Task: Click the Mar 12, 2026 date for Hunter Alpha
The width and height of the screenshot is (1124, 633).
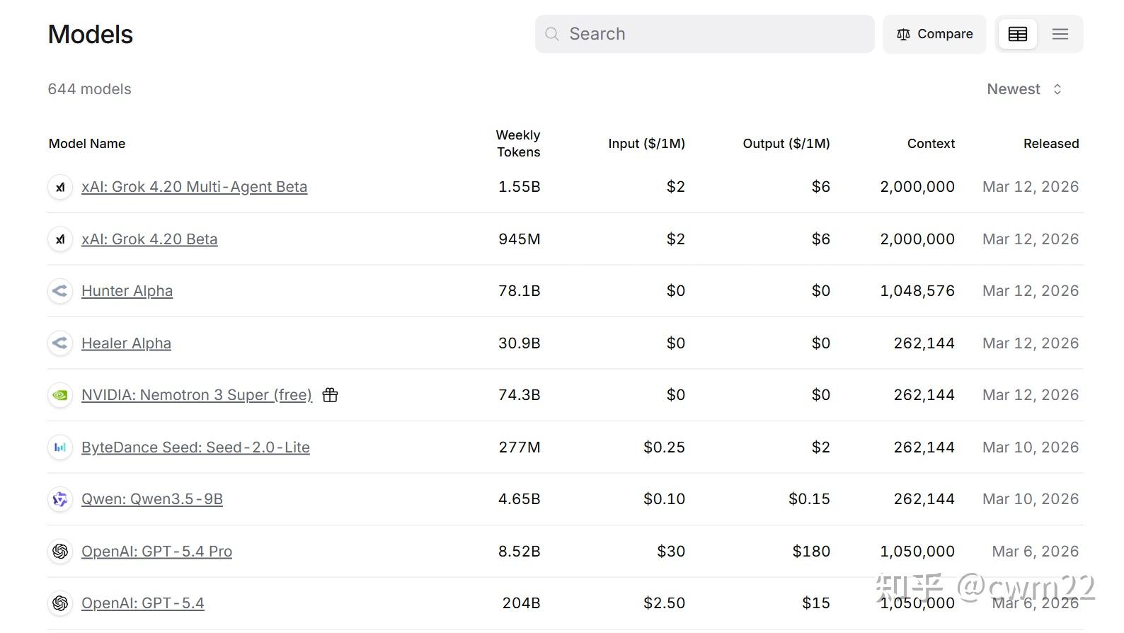Action: [1031, 291]
